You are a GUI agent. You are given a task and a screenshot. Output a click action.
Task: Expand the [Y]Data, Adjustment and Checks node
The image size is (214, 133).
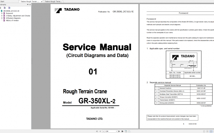tap(2, 16)
